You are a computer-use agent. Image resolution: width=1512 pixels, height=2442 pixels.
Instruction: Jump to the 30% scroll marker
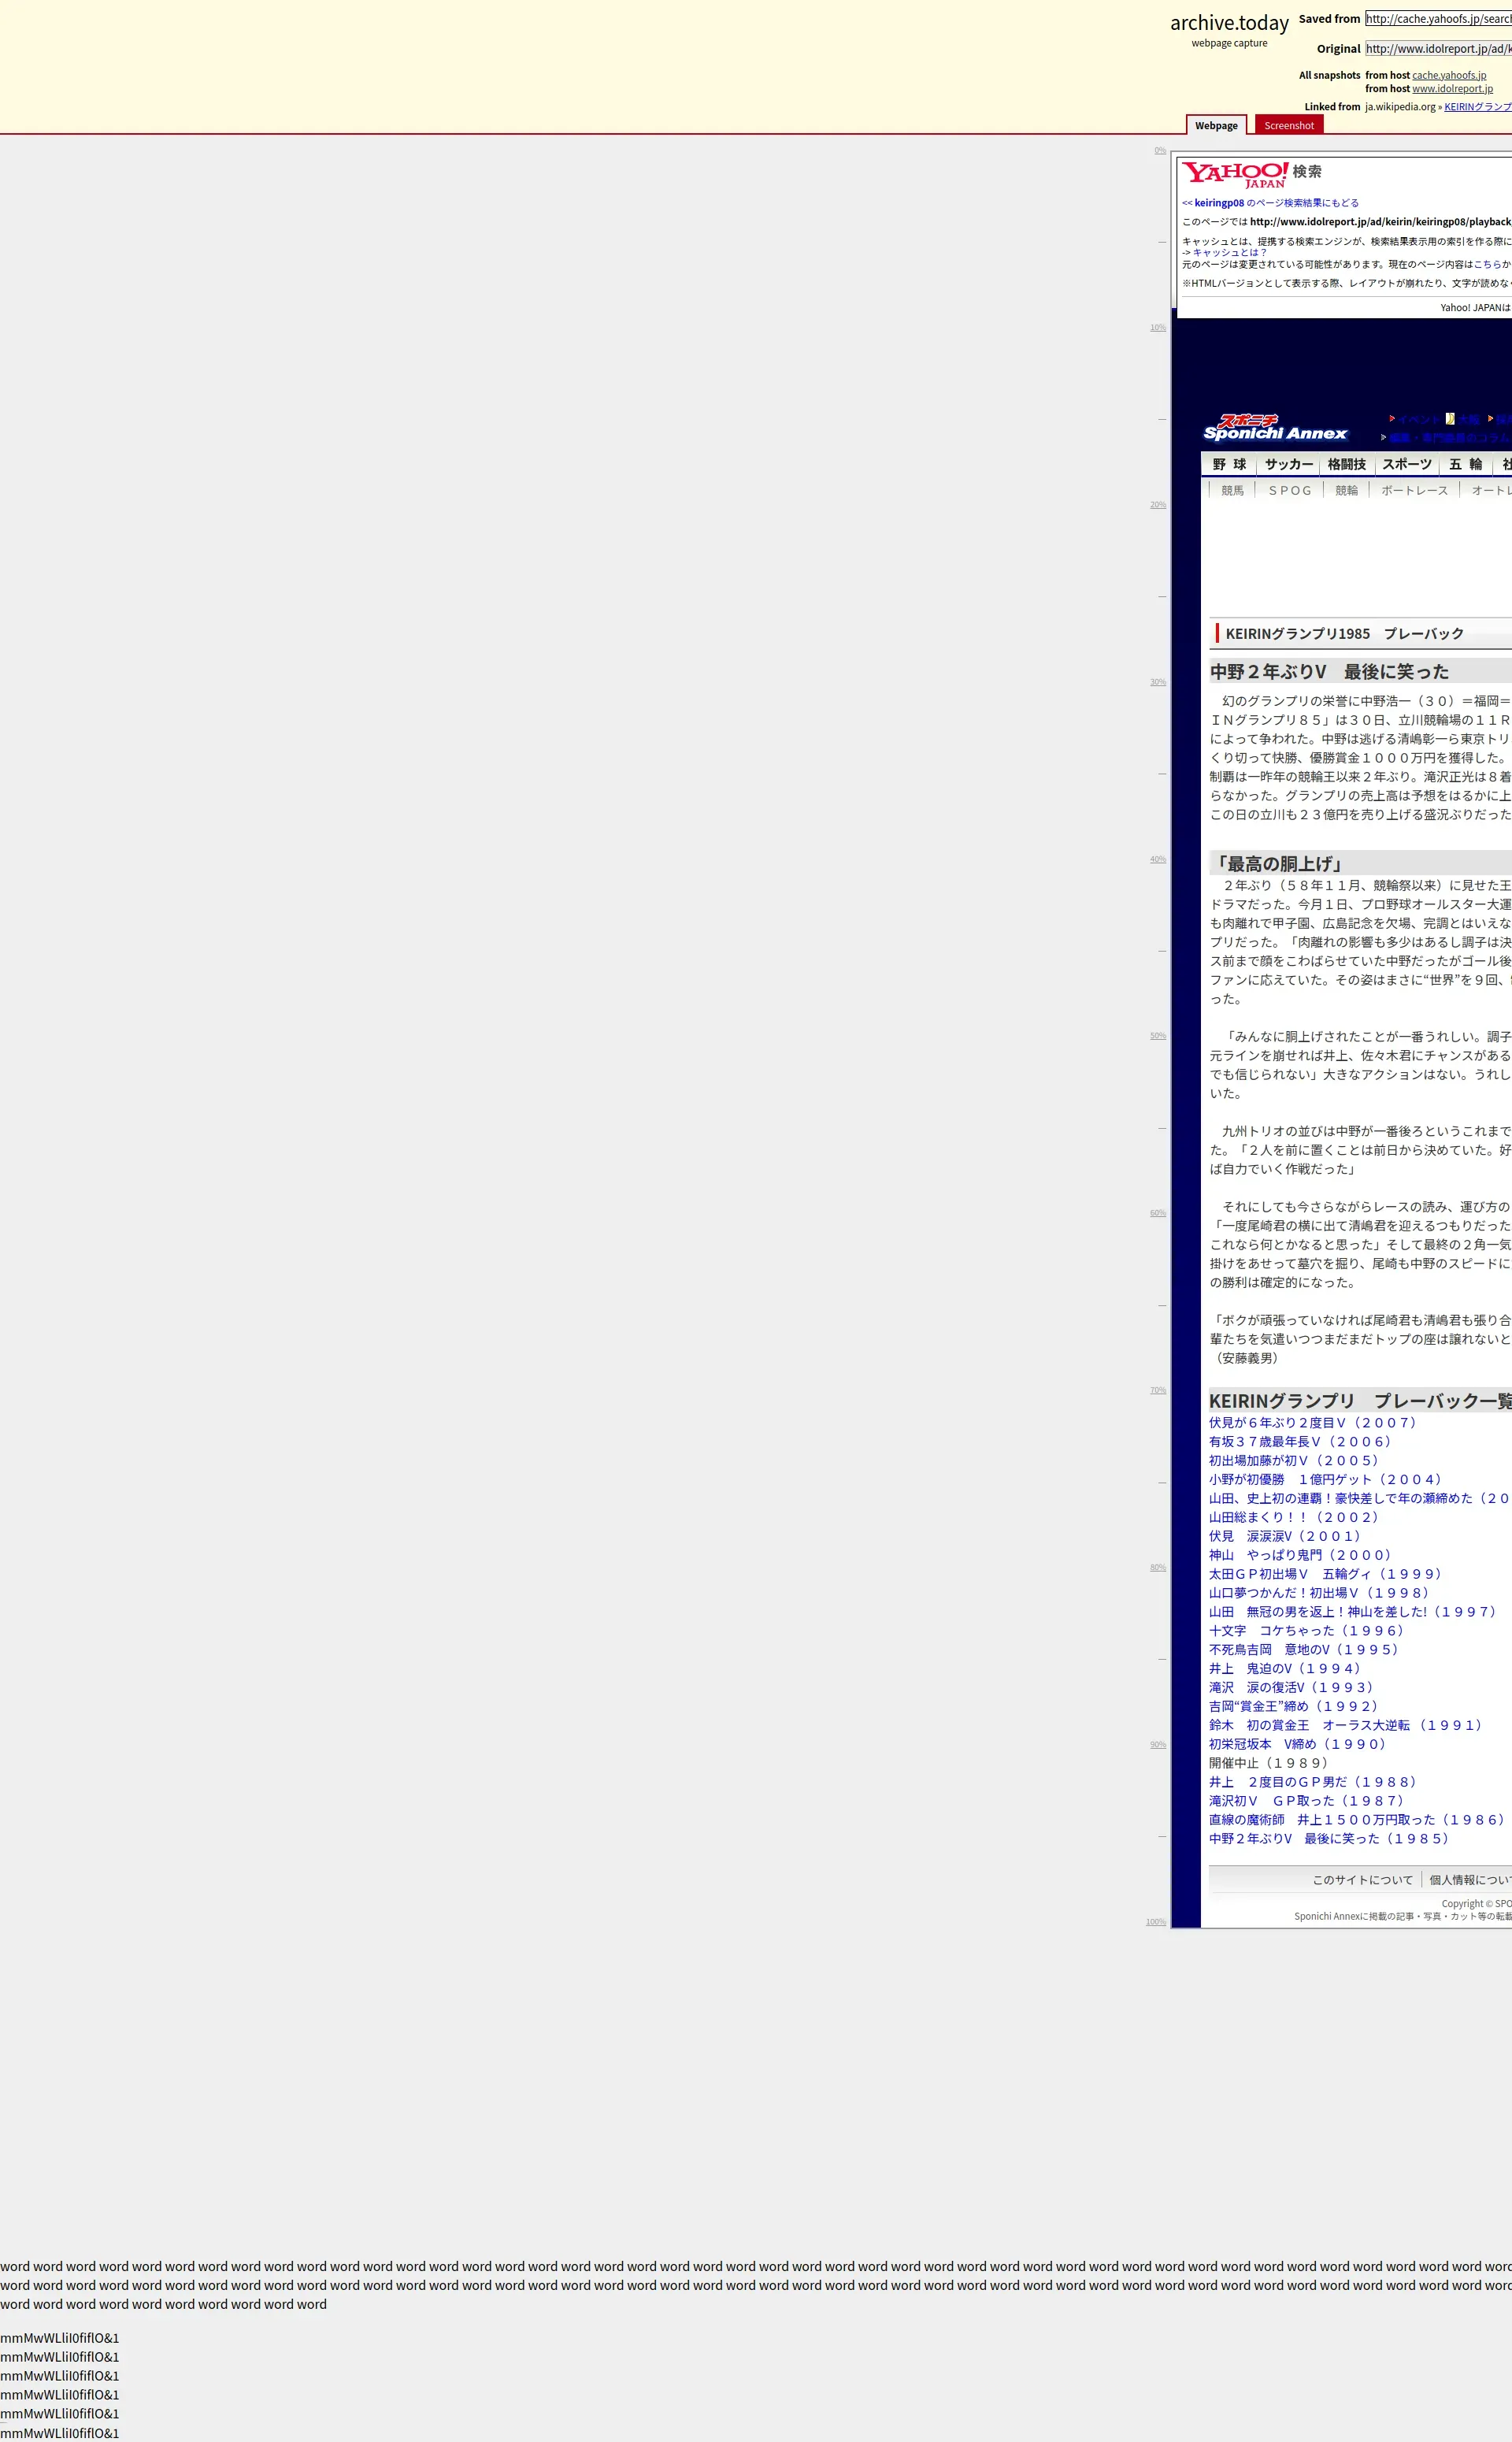tap(1158, 682)
